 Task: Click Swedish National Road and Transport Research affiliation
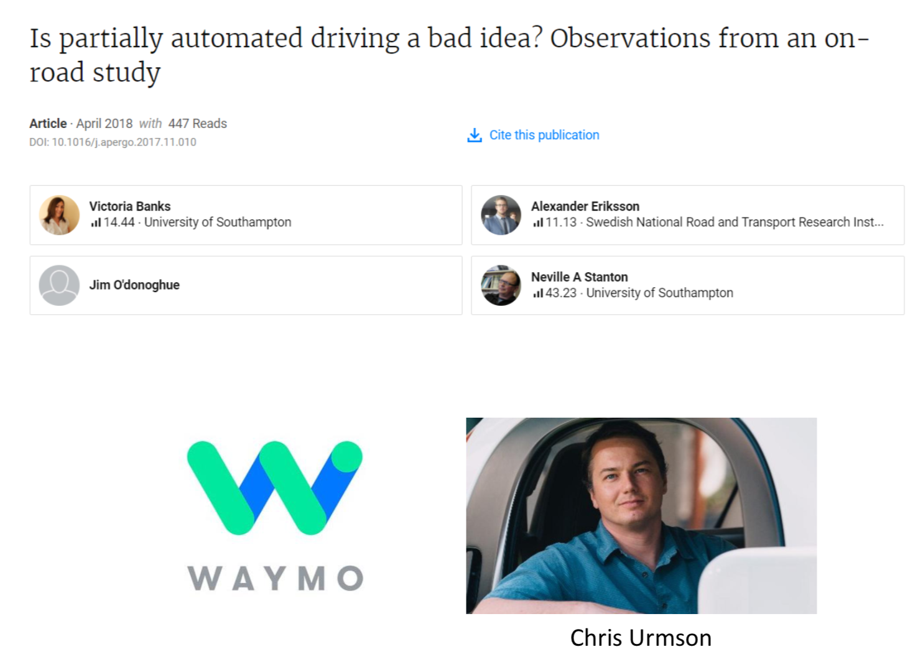[x=735, y=223]
